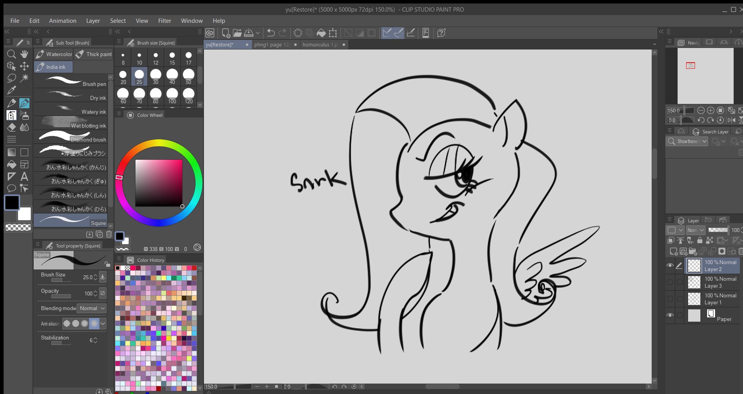This screenshot has width=743, height=394.
Task: Click the Undo arrow in command bar
Action: pos(271,33)
